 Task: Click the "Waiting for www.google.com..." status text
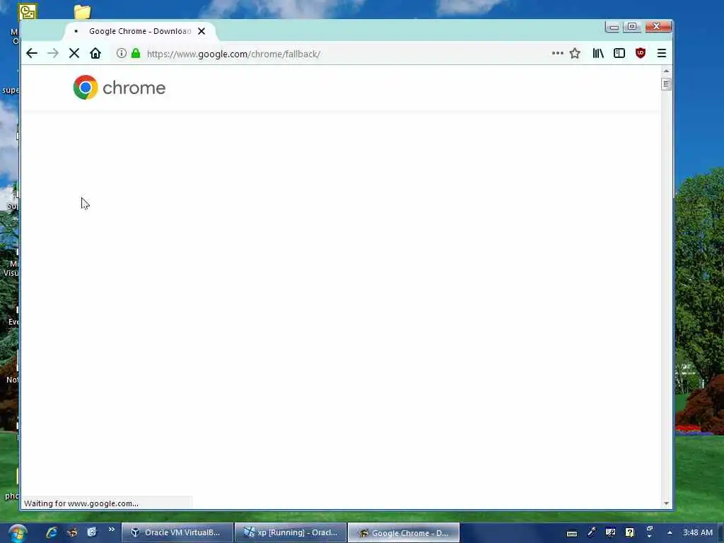tap(81, 503)
